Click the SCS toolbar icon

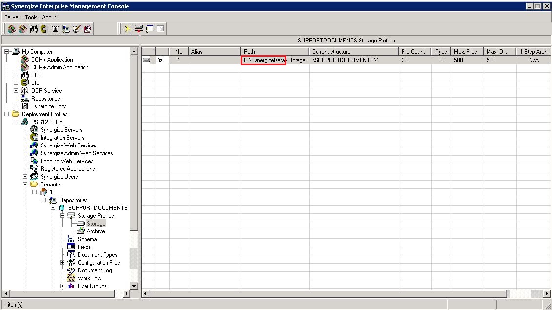pyautogui.click(x=34, y=29)
